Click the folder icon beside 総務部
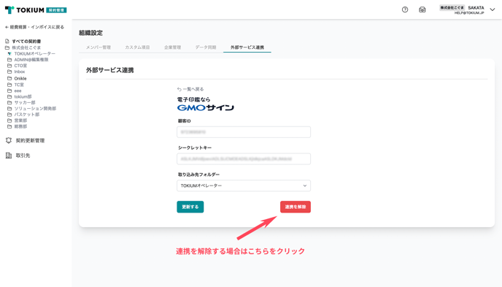502x287 pixels. tap(9, 126)
